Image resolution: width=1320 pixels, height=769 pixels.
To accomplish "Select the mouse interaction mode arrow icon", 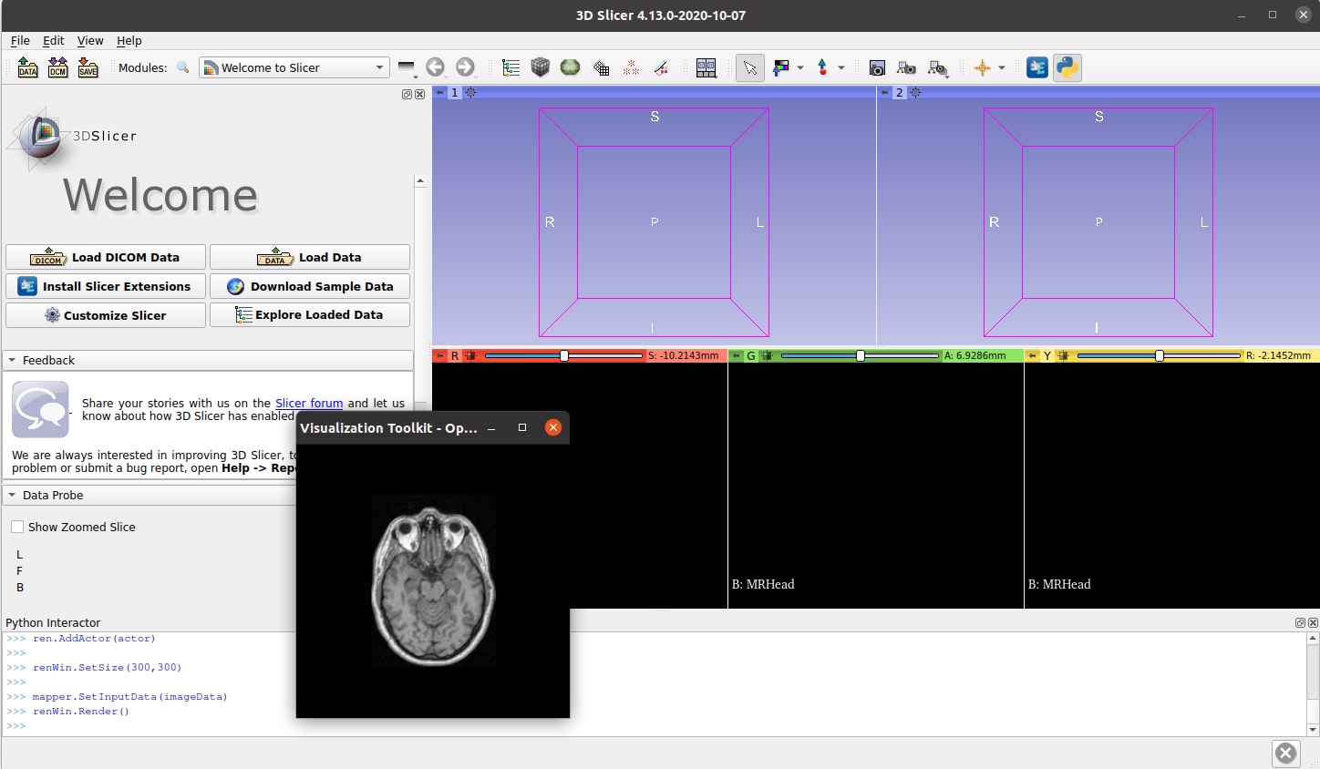I will coord(749,67).
